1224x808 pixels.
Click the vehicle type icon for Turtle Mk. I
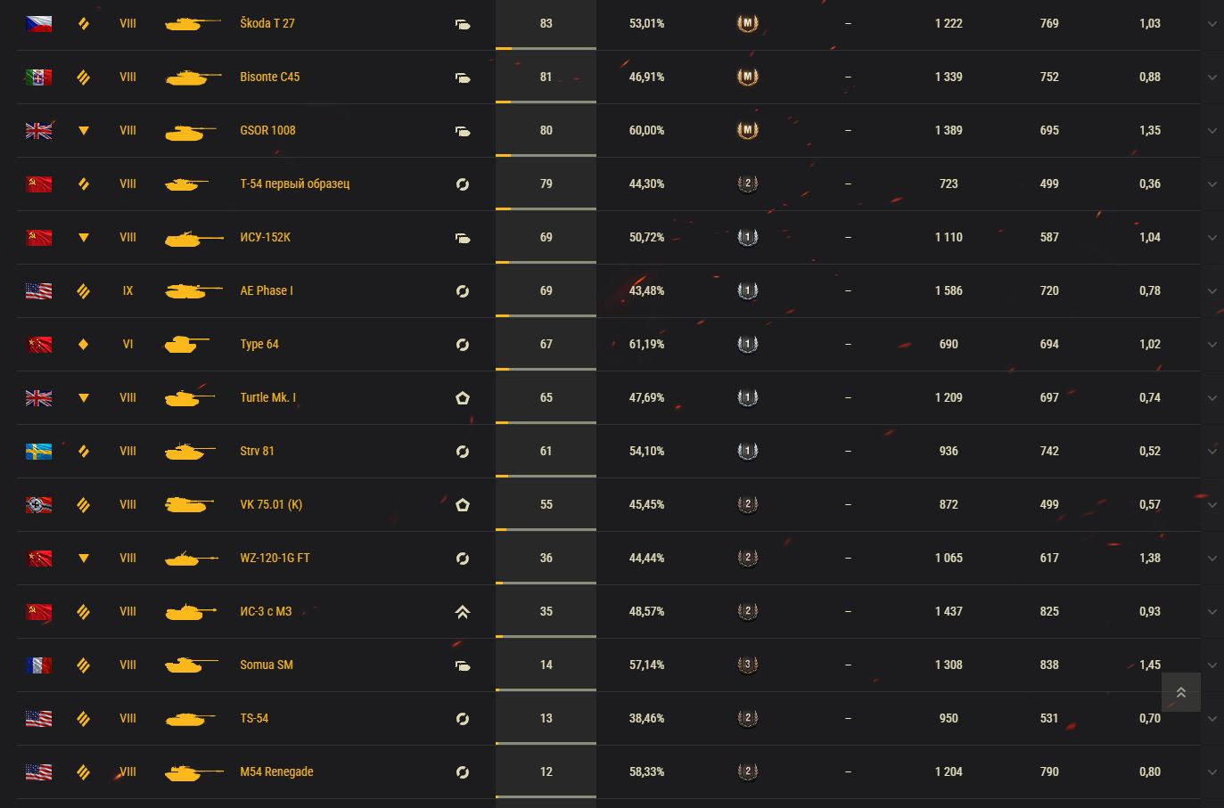pos(462,398)
